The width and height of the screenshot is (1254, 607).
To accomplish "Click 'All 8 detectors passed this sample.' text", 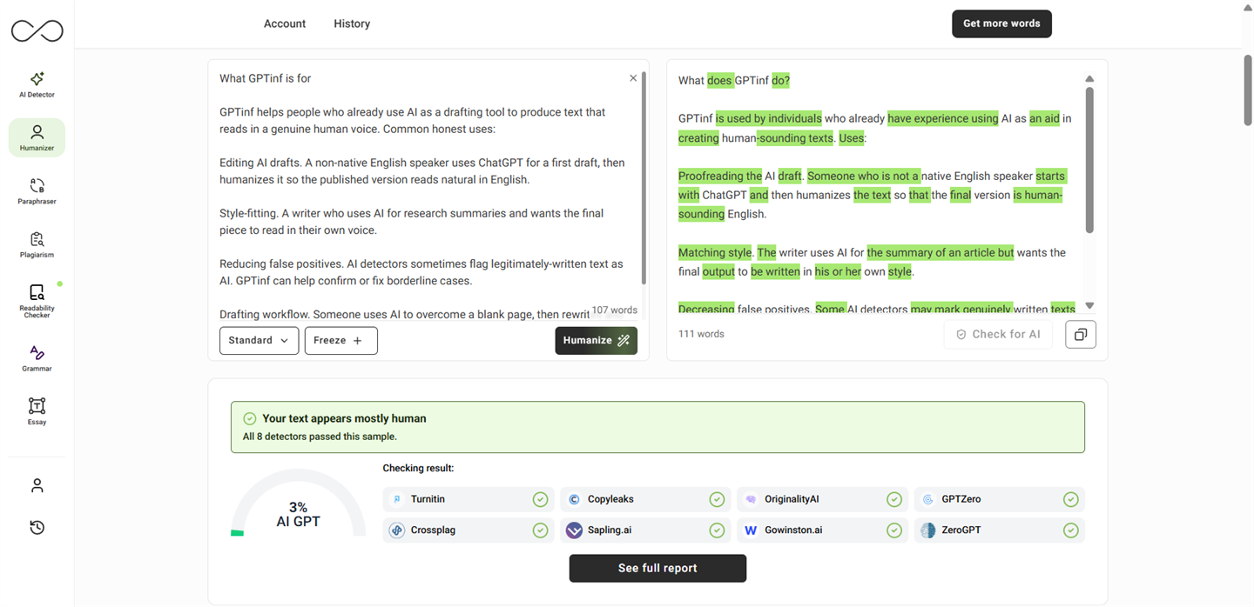I will pos(320,437).
